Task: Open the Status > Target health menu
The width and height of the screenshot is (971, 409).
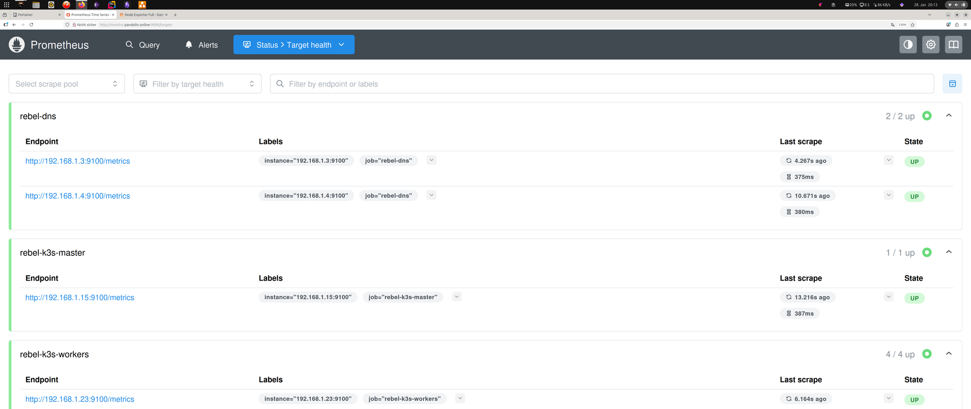Action: (x=294, y=45)
